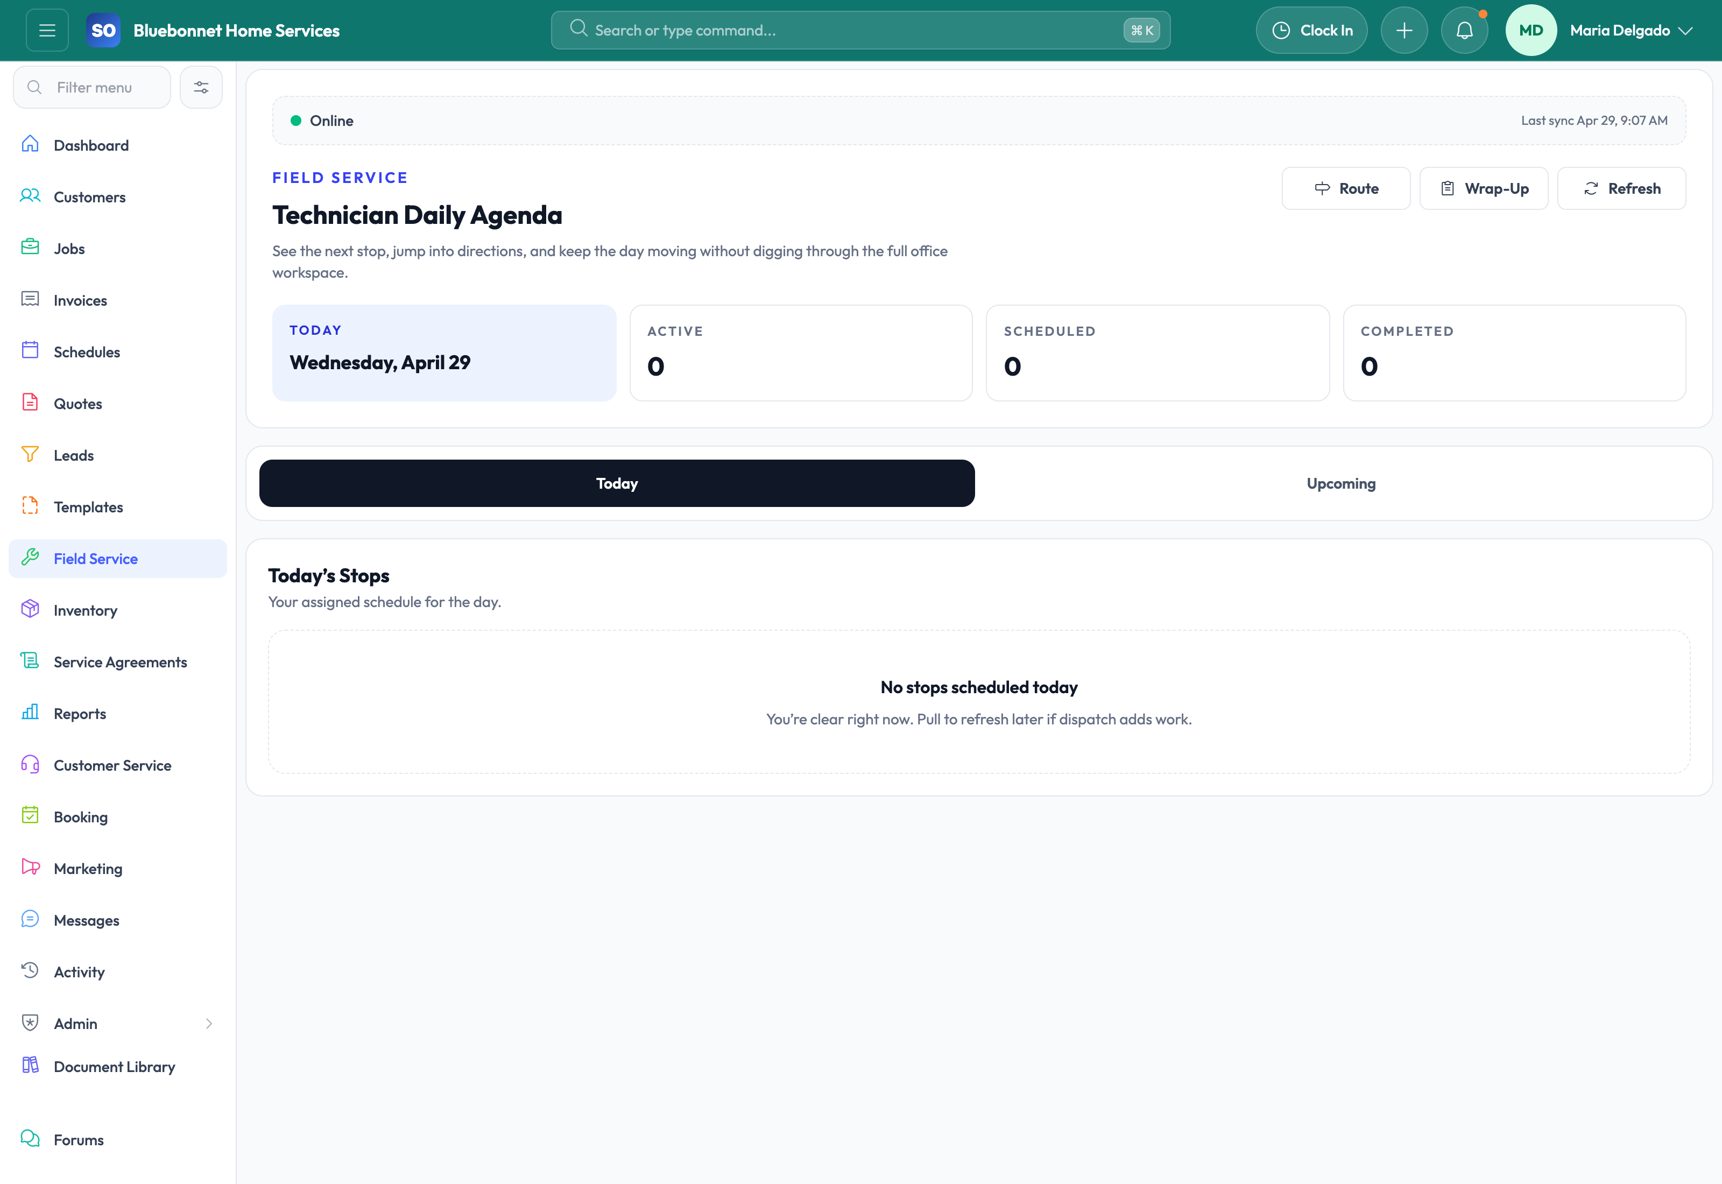
Task: Click the Refresh button
Action: [1622, 188]
